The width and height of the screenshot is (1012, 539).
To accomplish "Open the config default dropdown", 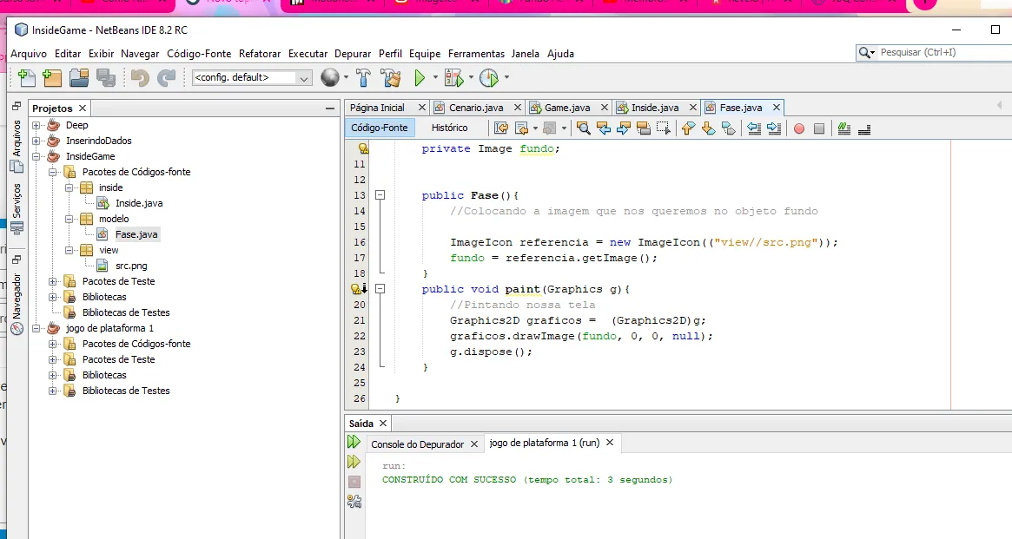I will click(253, 77).
